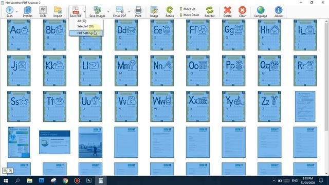Change the application Language
This screenshot has height=185, width=329.
(x=261, y=12)
